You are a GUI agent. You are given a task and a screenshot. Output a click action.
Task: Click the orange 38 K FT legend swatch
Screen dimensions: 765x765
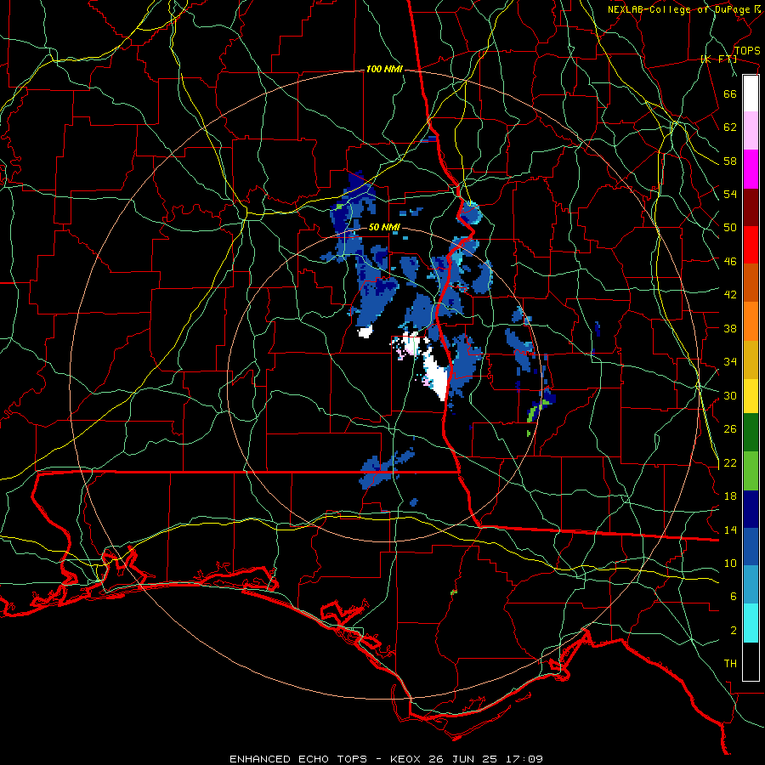(x=751, y=321)
